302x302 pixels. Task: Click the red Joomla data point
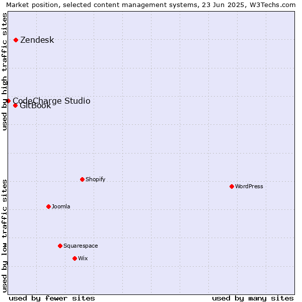(x=48, y=207)
